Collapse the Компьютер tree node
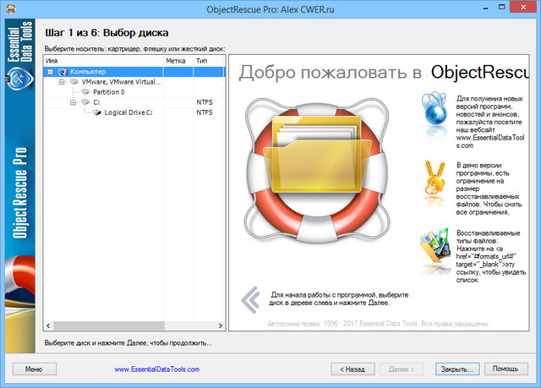 click(52, 72)
